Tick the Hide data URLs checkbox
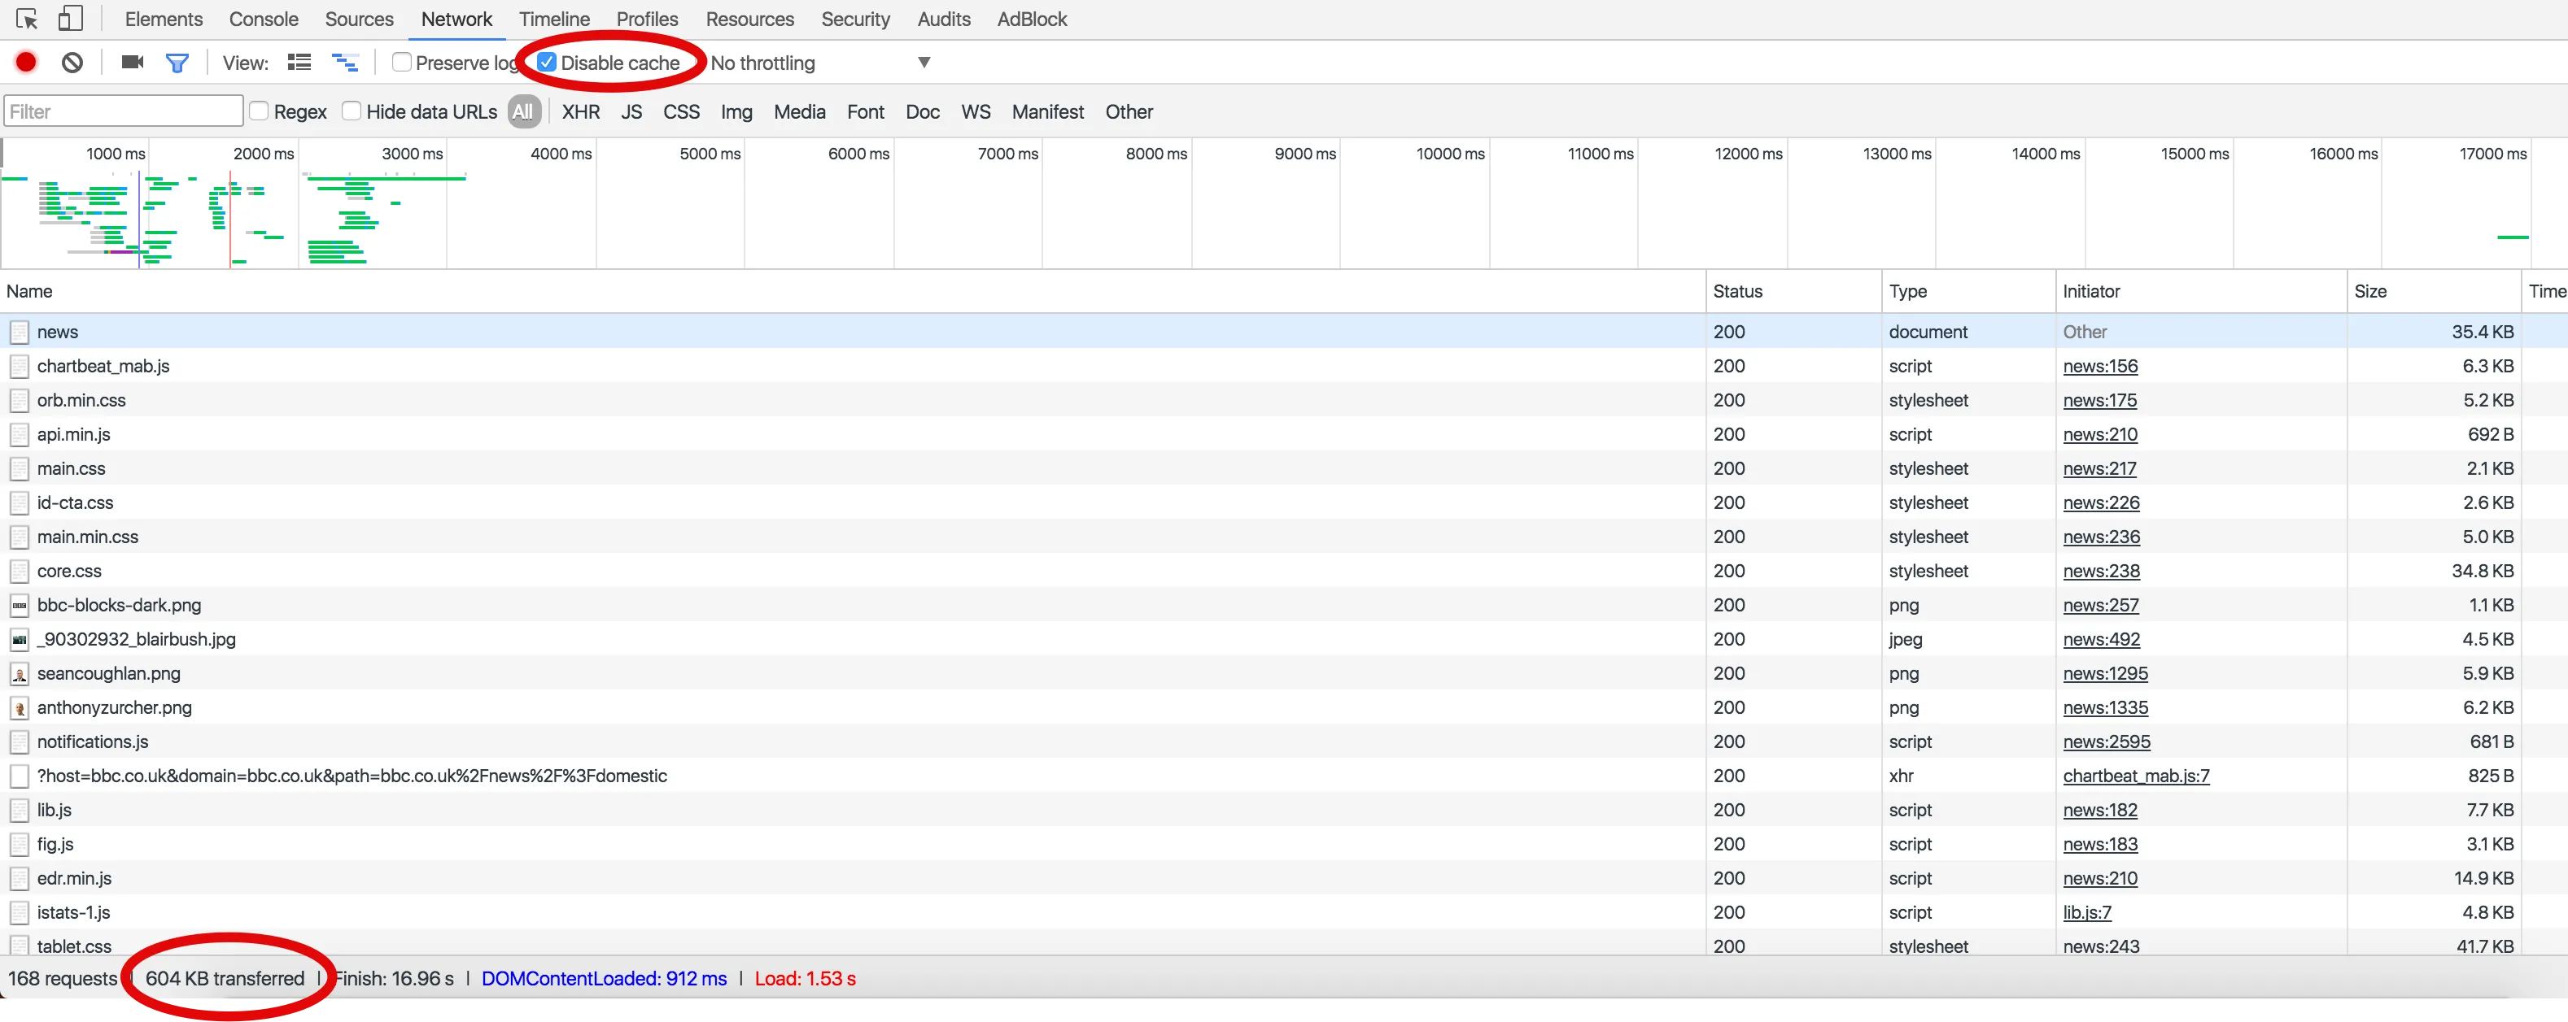The height and width of the screenshot is (1022, 2568). (352, 111)
